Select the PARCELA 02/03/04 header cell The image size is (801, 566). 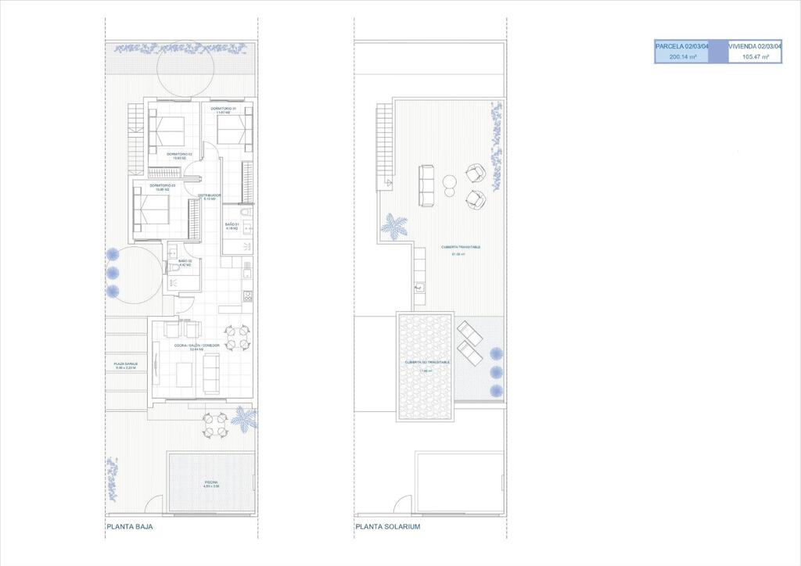[x=681, y=46]
